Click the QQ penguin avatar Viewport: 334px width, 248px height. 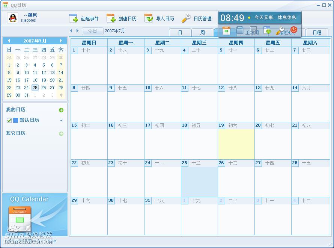click(13, 18)
